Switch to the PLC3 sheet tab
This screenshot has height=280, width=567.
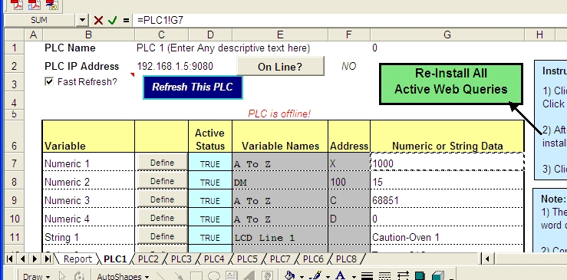181,259
